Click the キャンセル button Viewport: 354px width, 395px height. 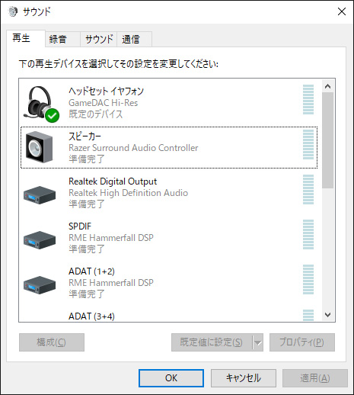point(244,378)
